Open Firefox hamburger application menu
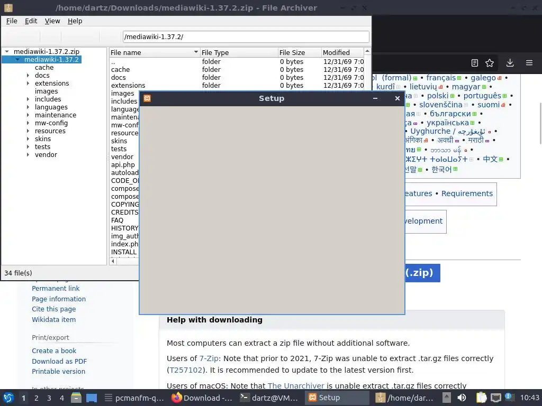The height and width of the screenshot is (406, 542). [x=529, y=63]
